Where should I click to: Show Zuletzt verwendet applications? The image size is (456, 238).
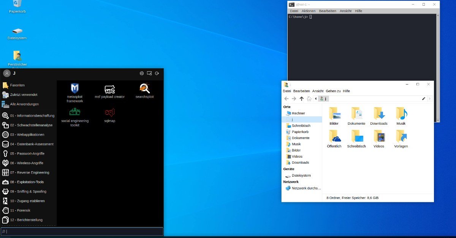point(28,95)
